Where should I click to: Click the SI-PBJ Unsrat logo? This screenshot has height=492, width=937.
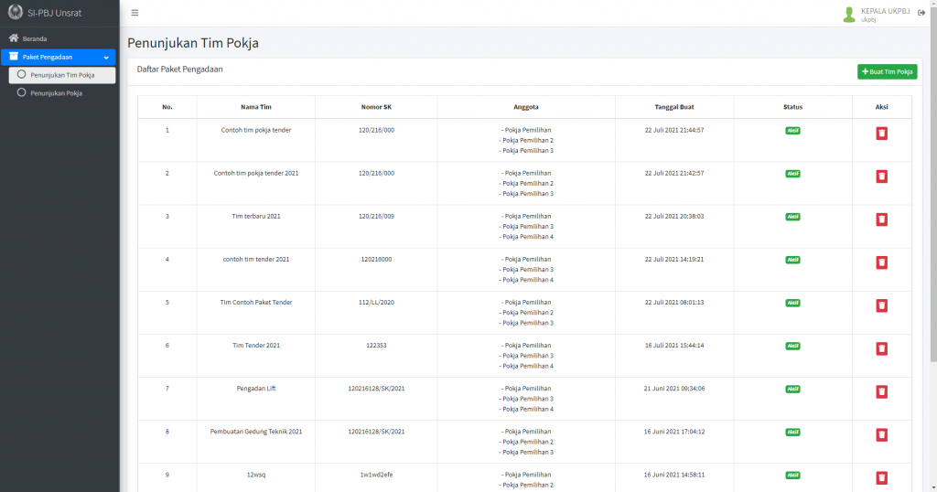(x=14, y=13)
